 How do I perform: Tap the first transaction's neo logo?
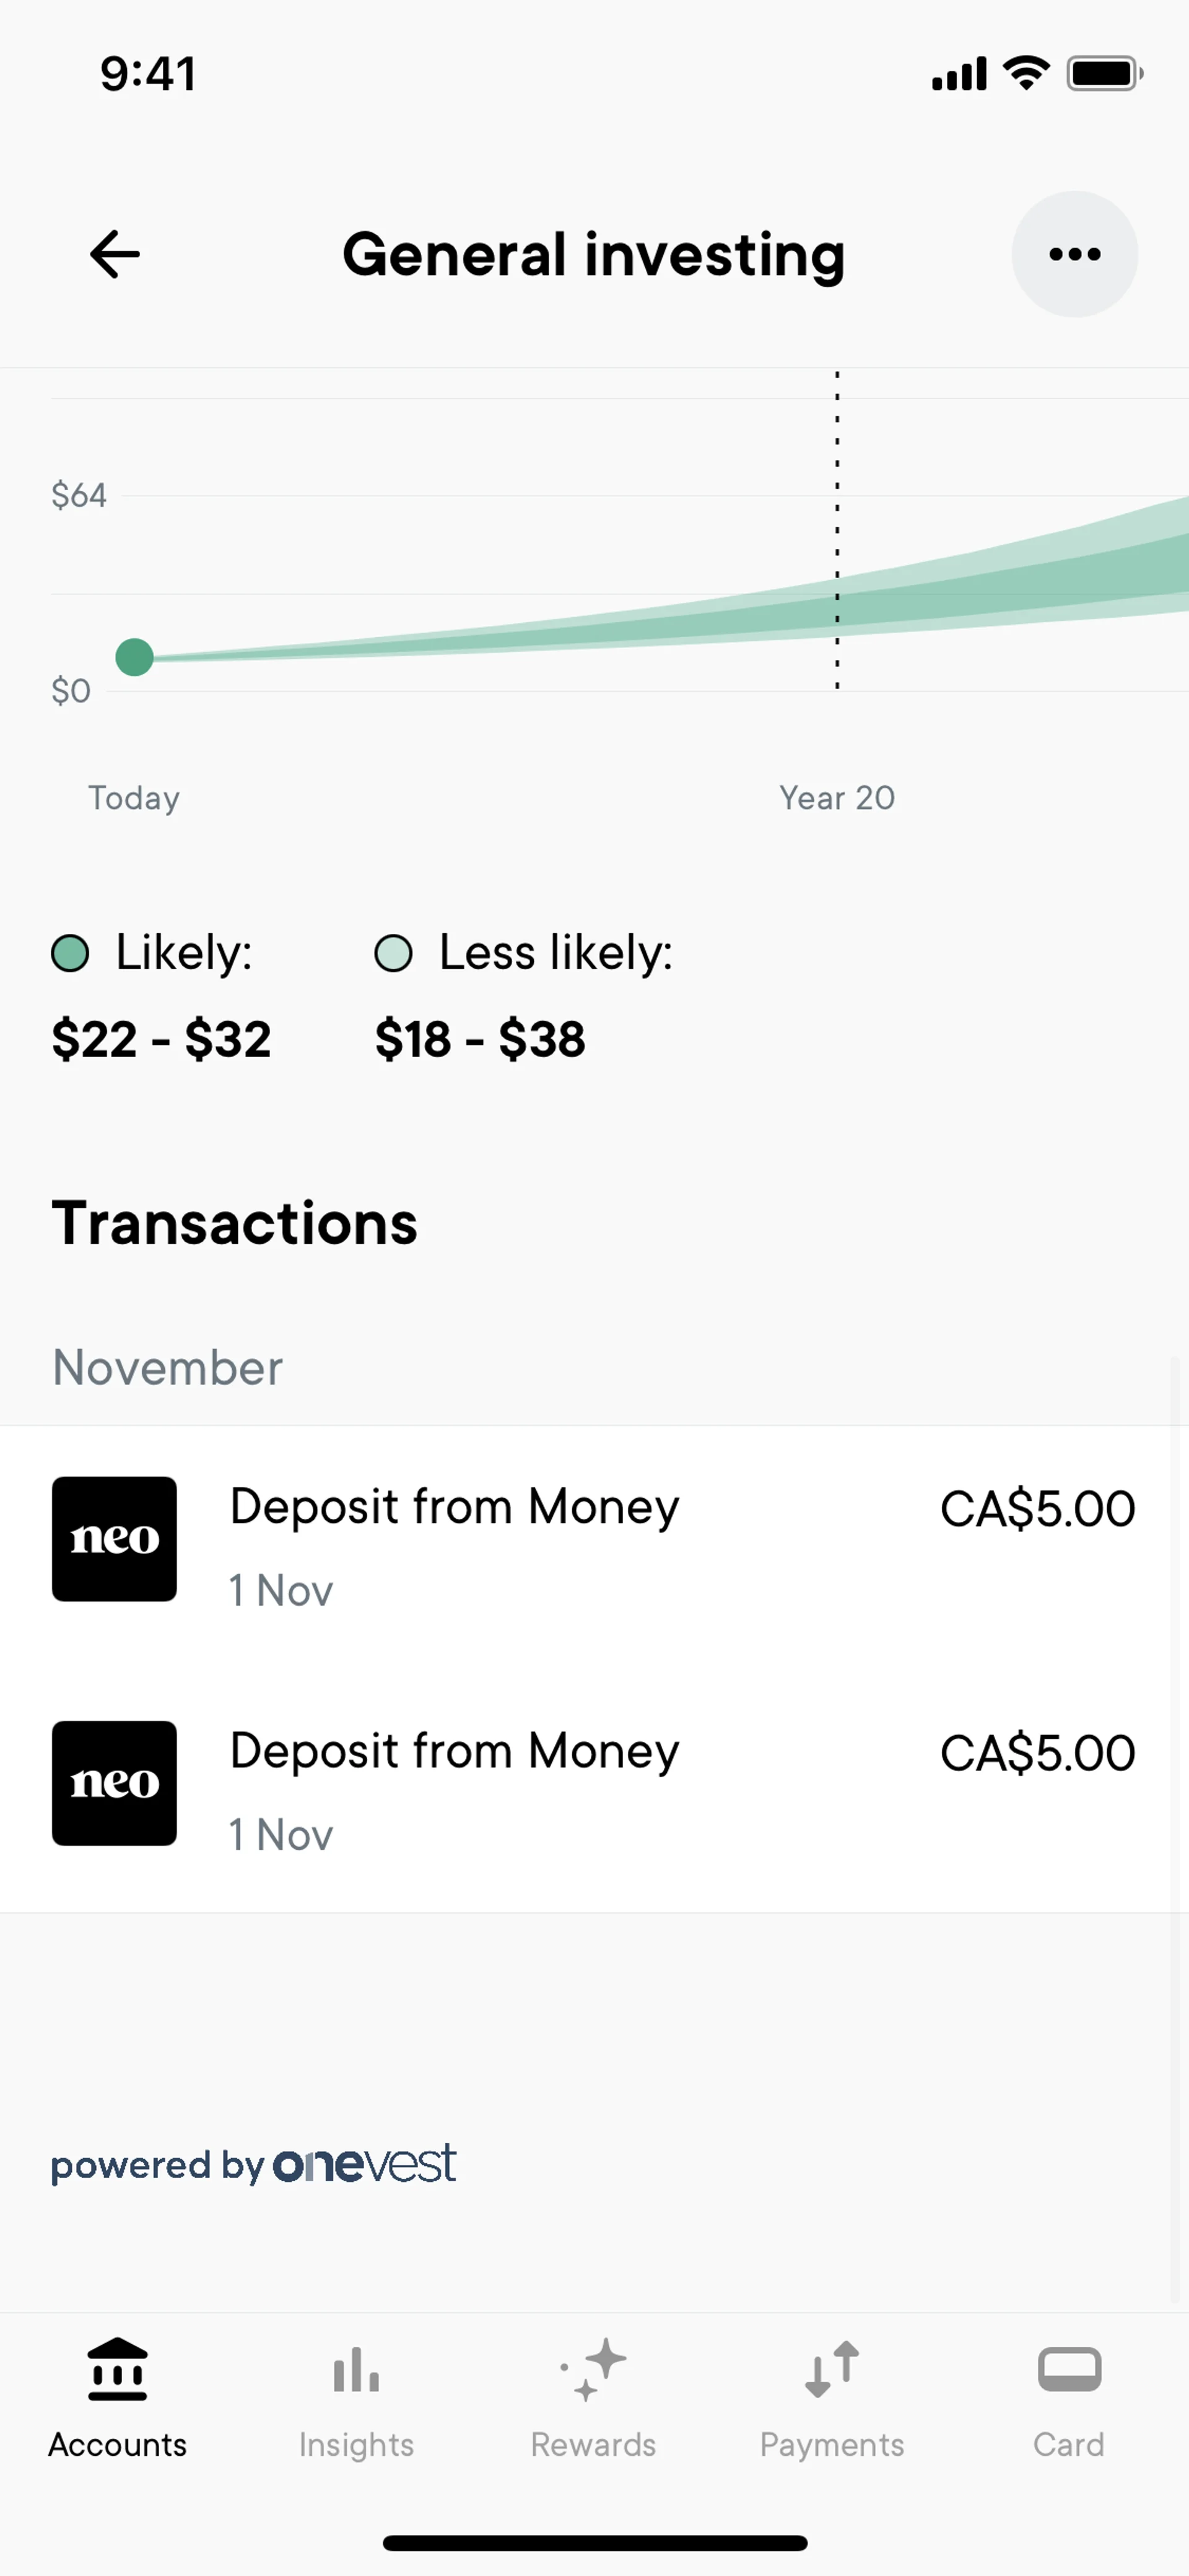coord(115,1539)
